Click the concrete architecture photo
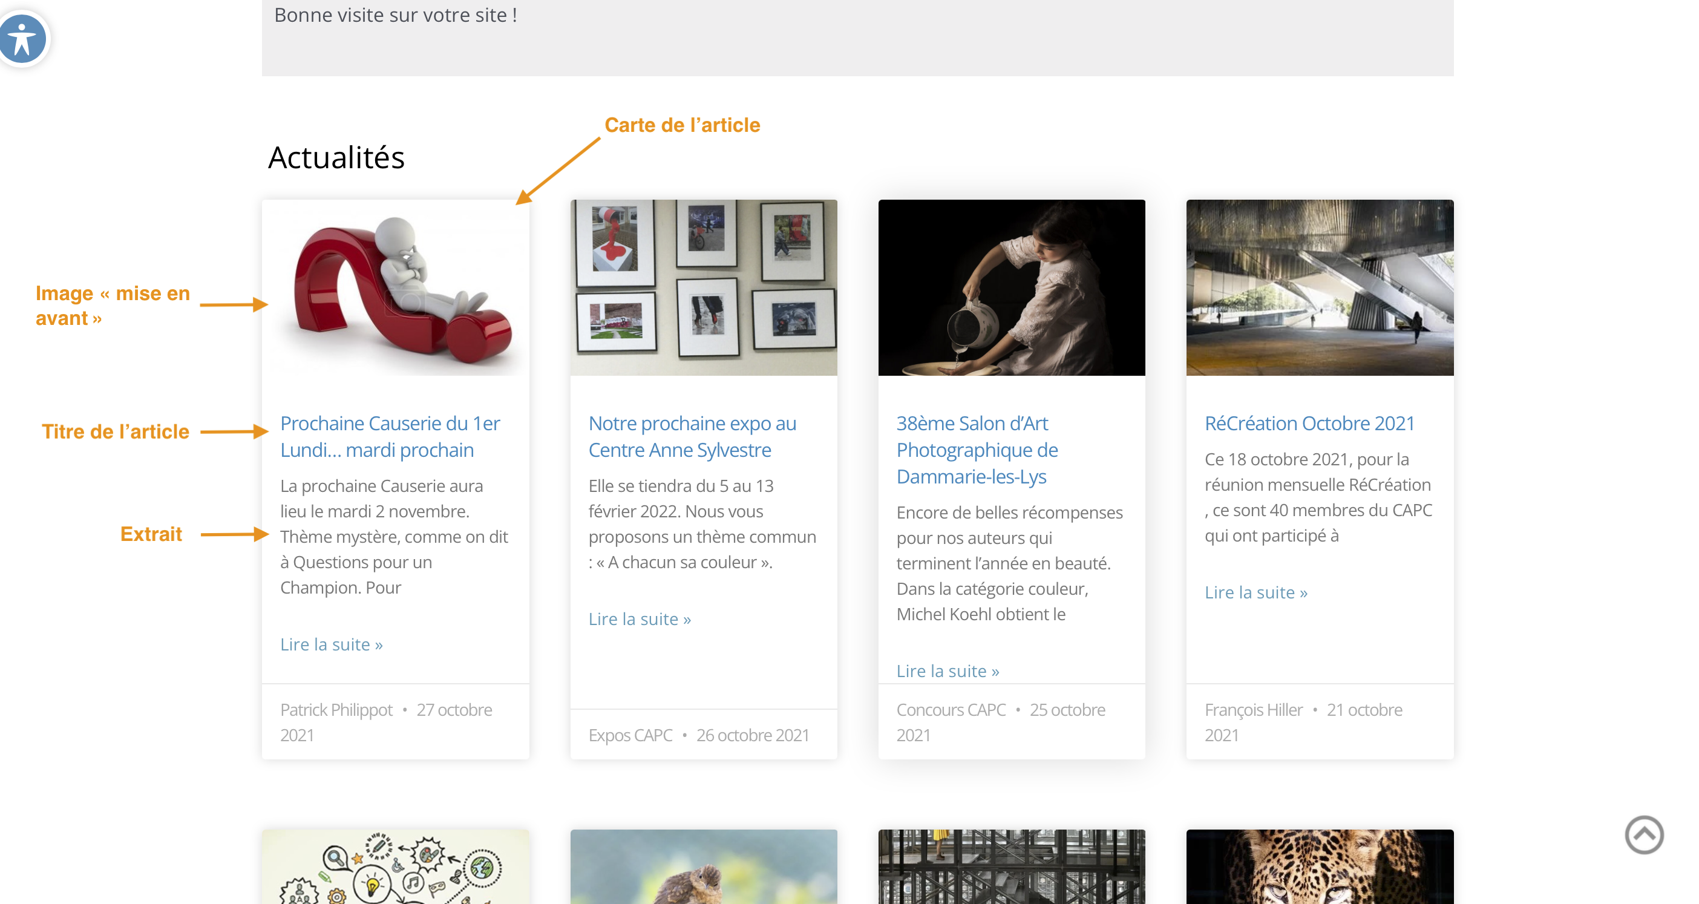Screen dimensions: 1699x904 (x=1319, y=287)
